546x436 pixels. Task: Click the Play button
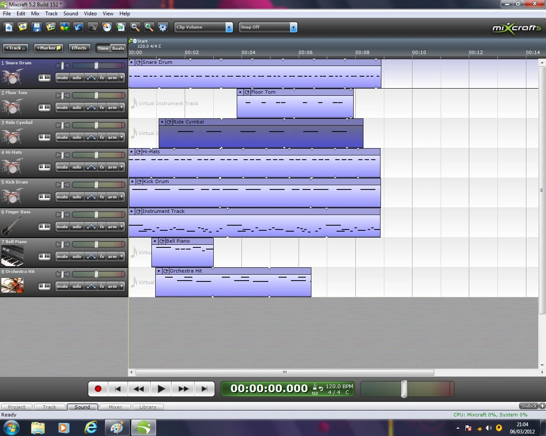pyautogui.click(x=161, y=389)
